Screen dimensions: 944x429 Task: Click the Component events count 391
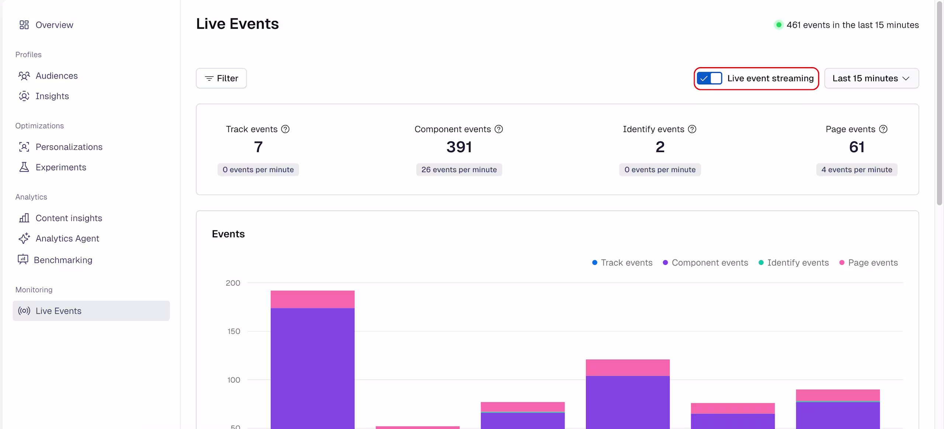point(459,147)
